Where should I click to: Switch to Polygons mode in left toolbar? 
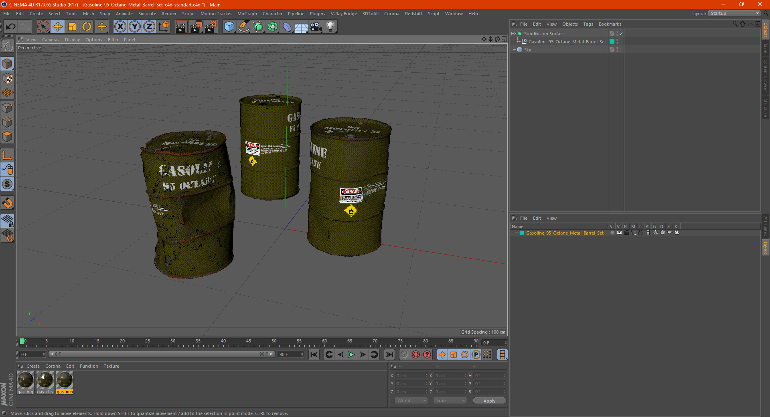click(x=7, y=137)
